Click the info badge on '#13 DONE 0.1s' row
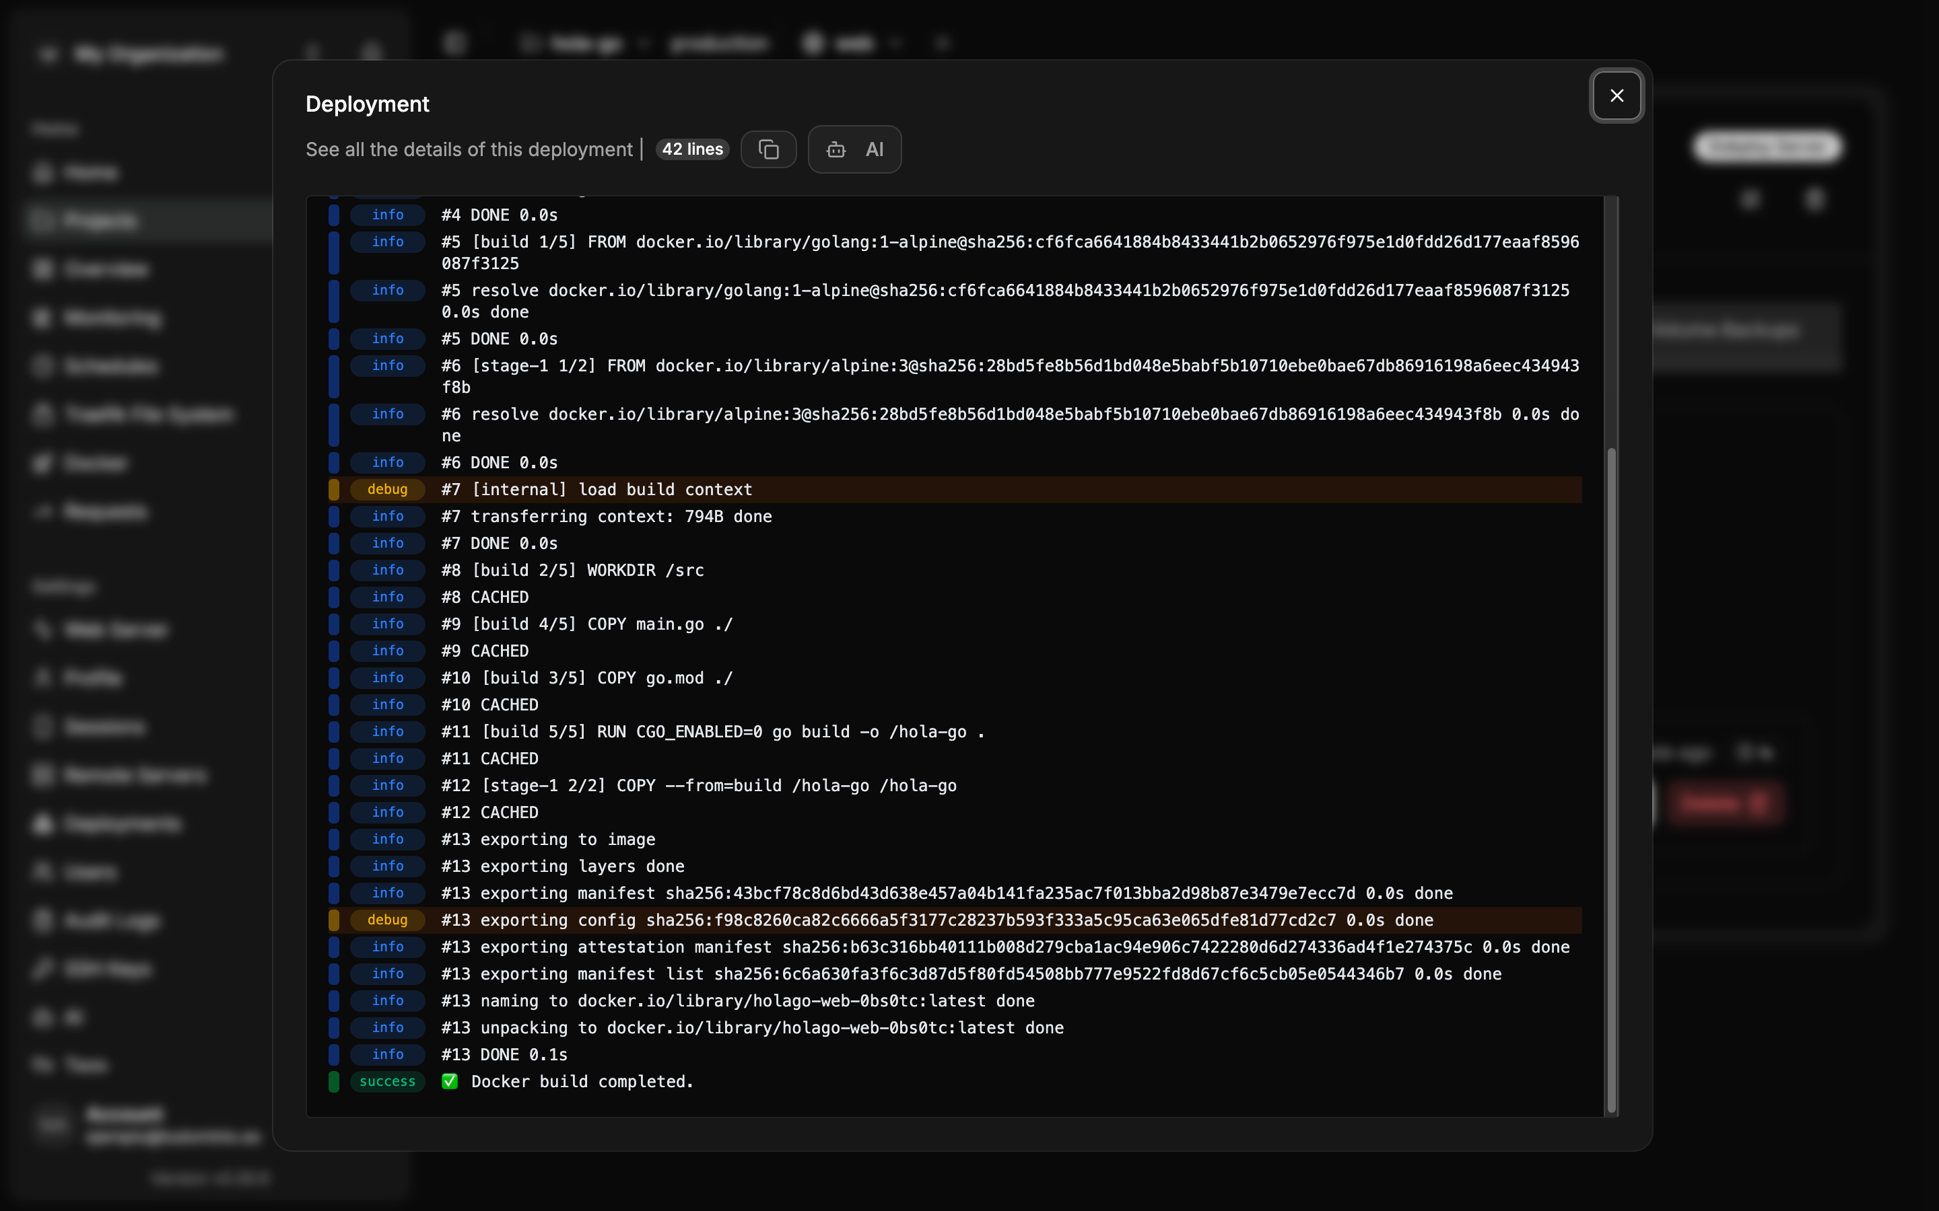 pos(387,1054)
